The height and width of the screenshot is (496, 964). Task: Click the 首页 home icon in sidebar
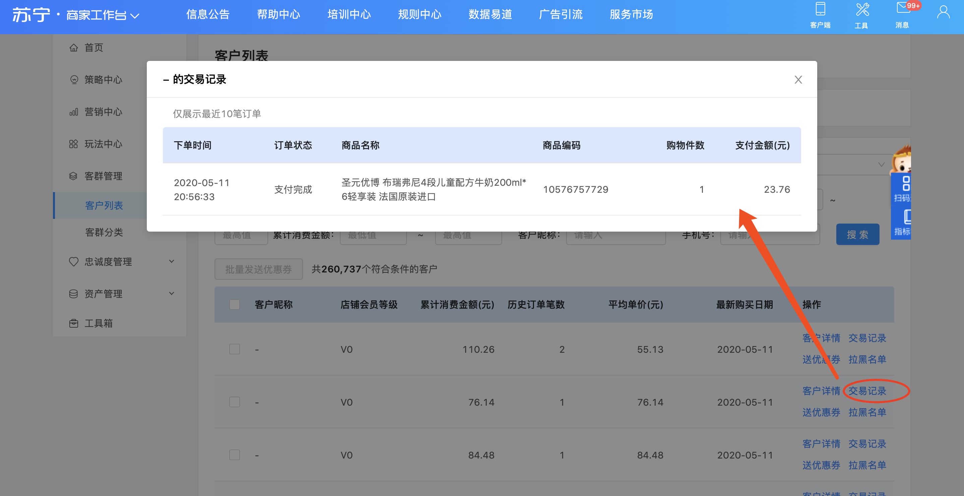[74, 48]
